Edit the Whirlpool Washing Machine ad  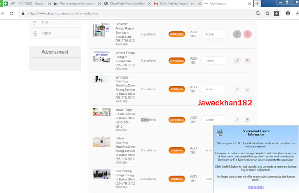(237, 89)
